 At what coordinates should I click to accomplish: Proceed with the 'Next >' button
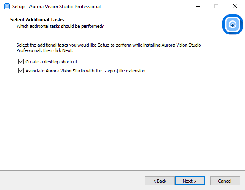coord(190,181)
